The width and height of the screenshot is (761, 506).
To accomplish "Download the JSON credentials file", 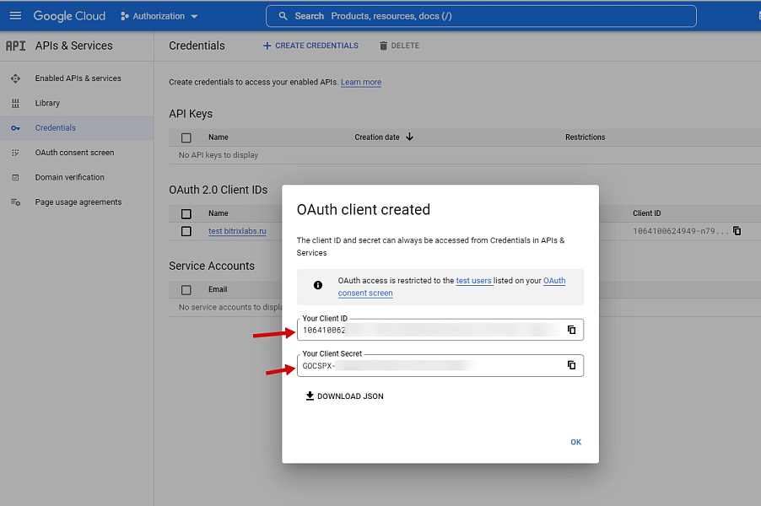I will [344, 396].
